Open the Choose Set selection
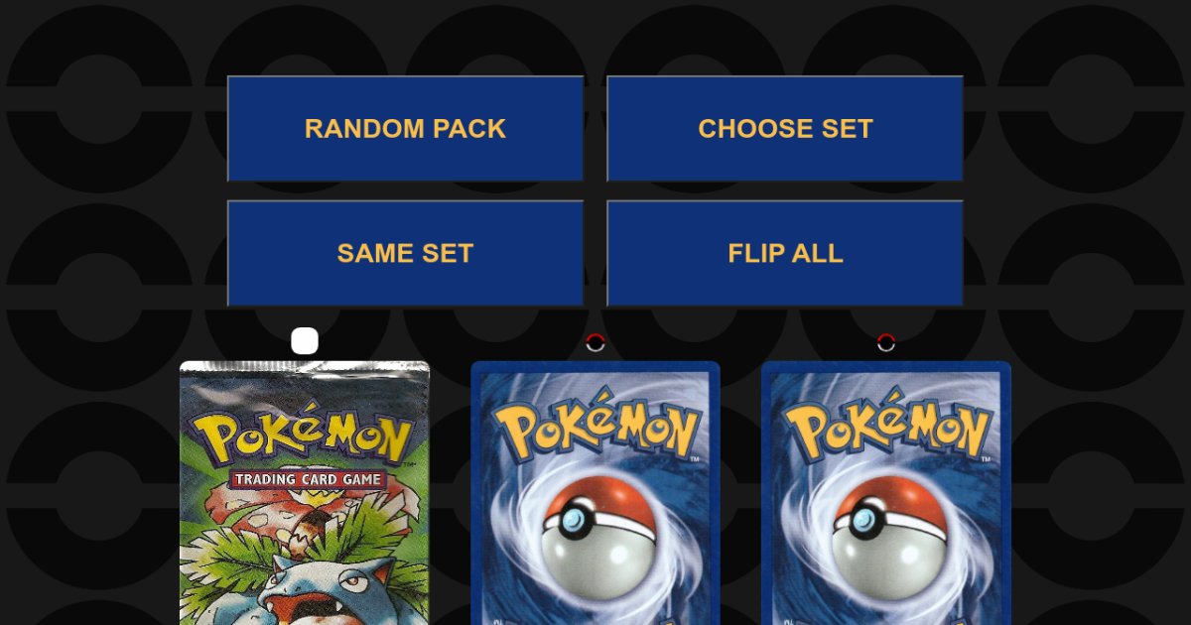This screenshot has width=1191, height=625. click(785, 129)
